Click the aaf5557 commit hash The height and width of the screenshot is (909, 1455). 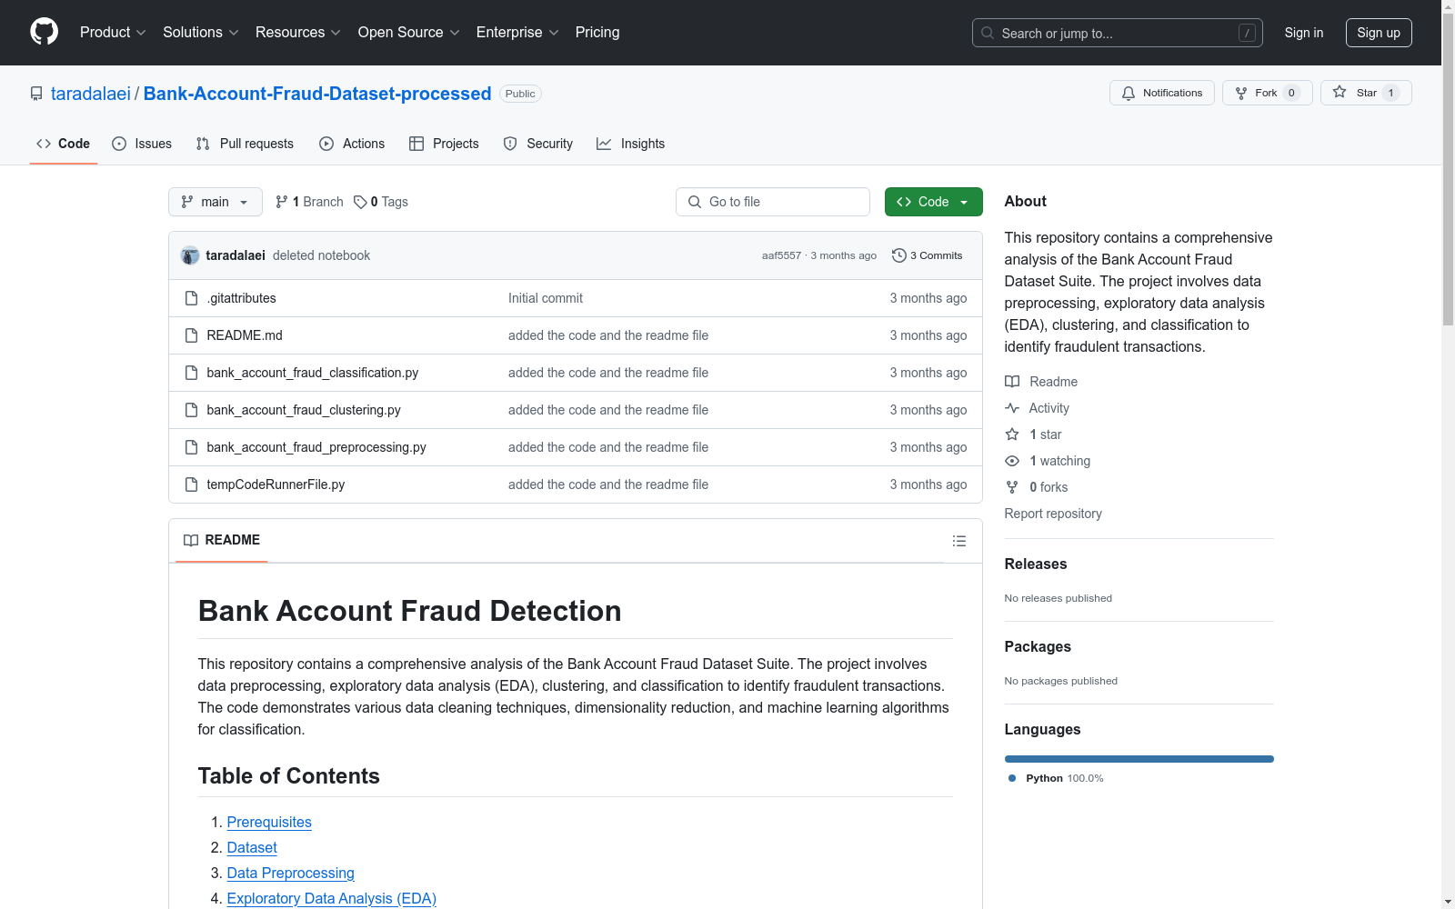781,255
